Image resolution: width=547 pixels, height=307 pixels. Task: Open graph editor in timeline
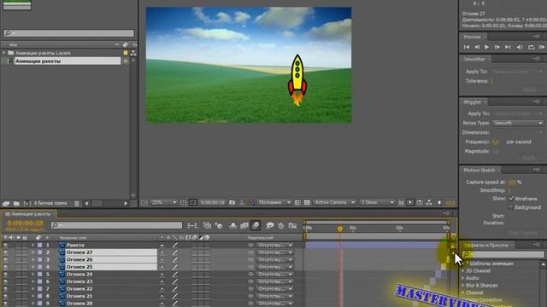click(x=292, y=225)
